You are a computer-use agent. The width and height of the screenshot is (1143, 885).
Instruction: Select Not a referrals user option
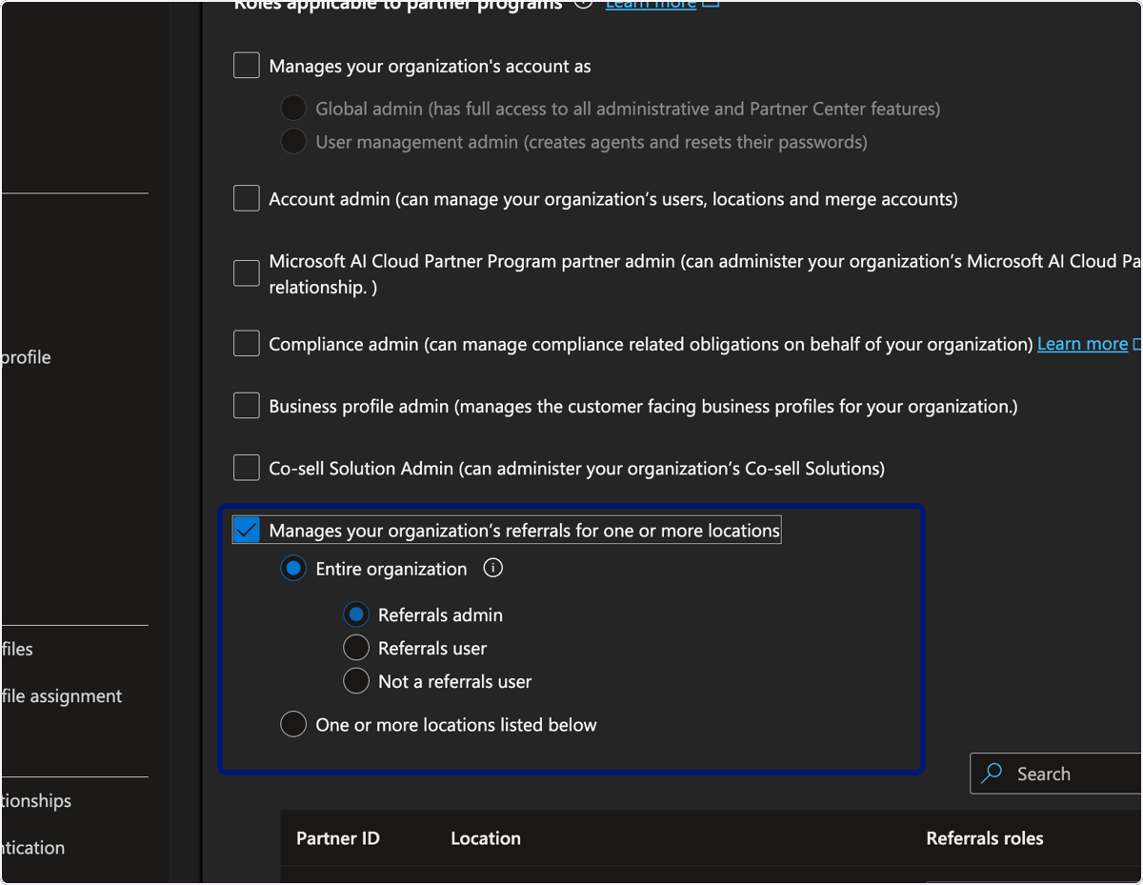coord(356,681)
